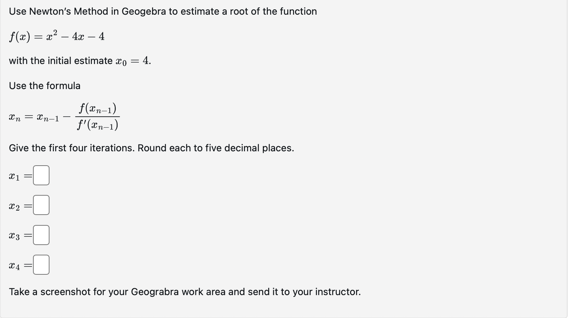Click the x₄ label text

[x=14, y=265]
